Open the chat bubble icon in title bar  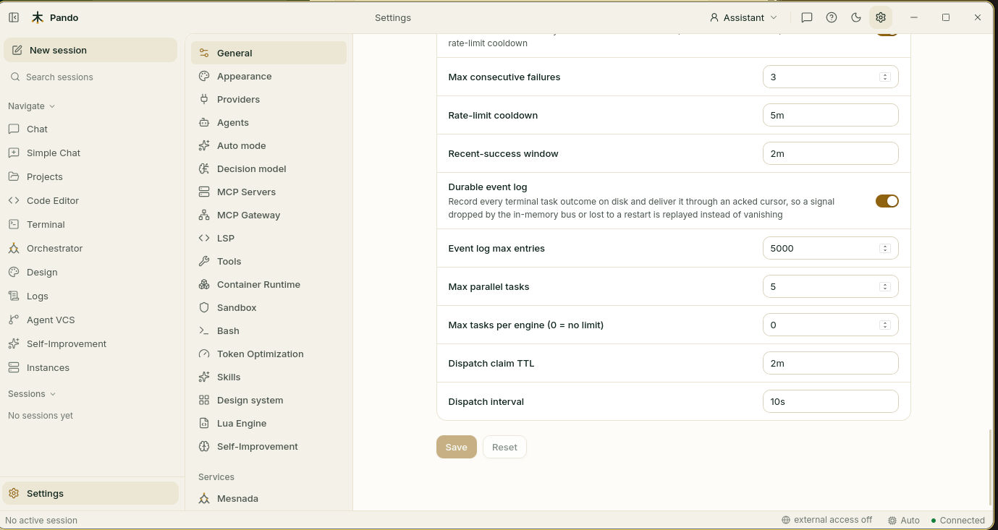(807, 17)
